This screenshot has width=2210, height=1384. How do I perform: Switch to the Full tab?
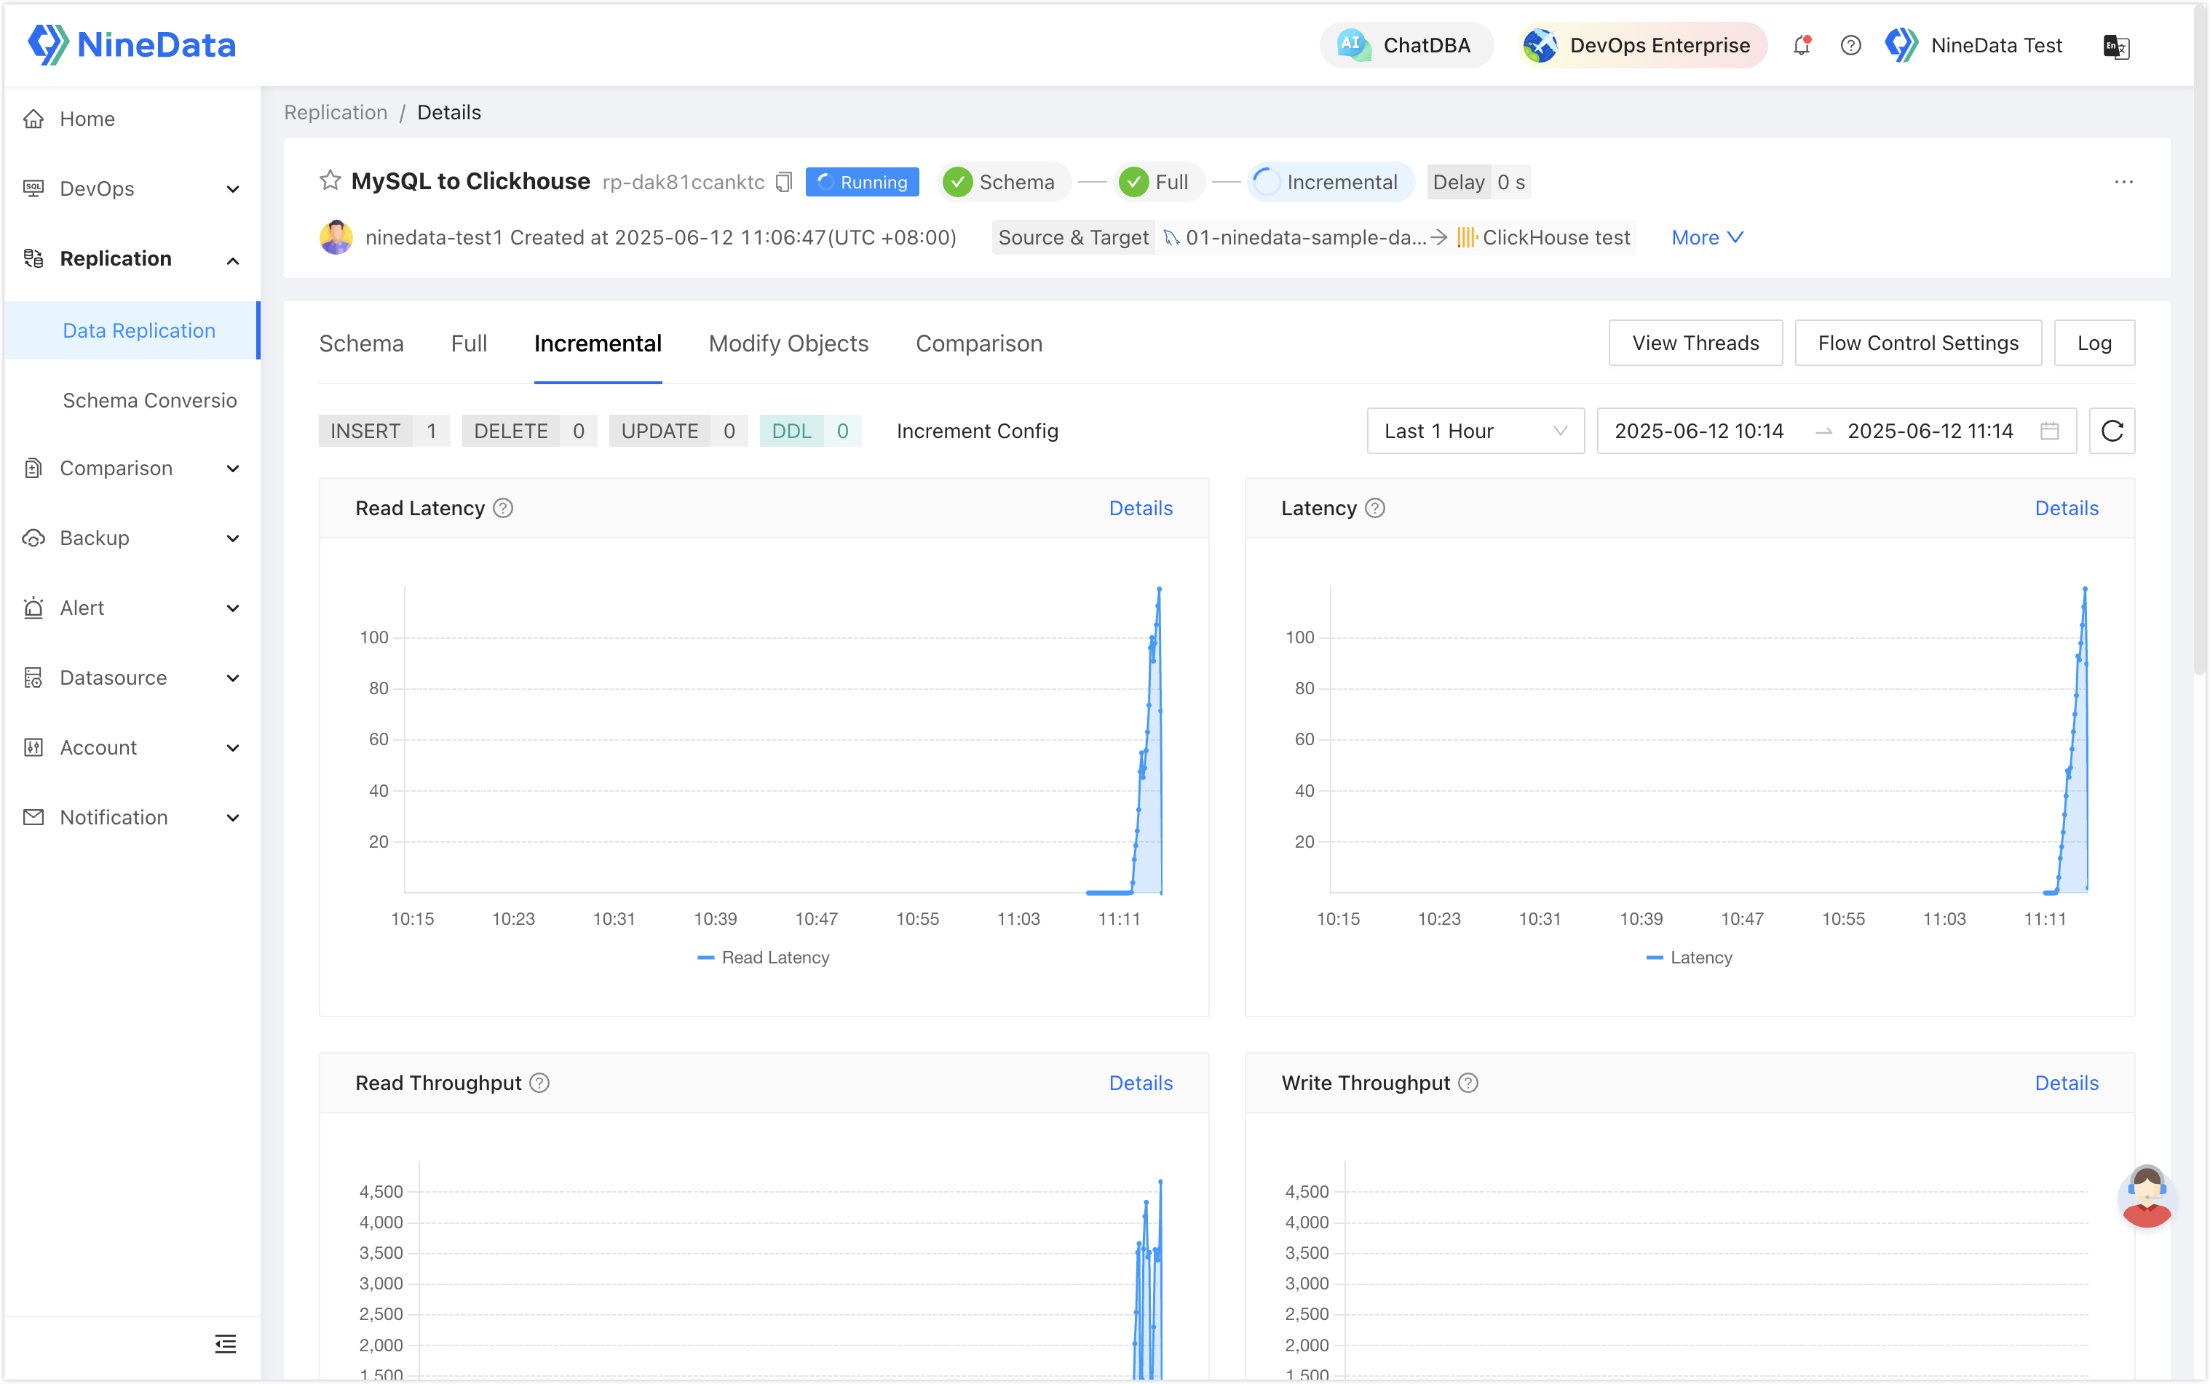pyautogui.click(x=469, y=343)
